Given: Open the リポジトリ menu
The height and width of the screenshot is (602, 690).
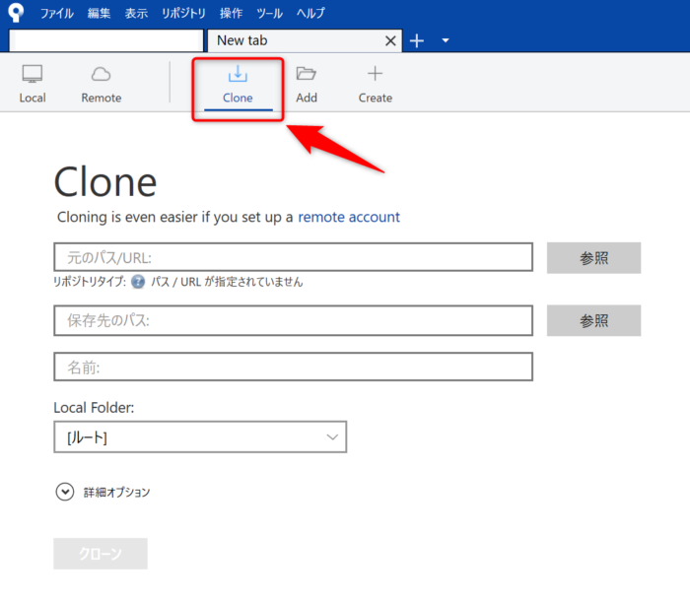Looking at the screenshot, I should click(184, 14).
